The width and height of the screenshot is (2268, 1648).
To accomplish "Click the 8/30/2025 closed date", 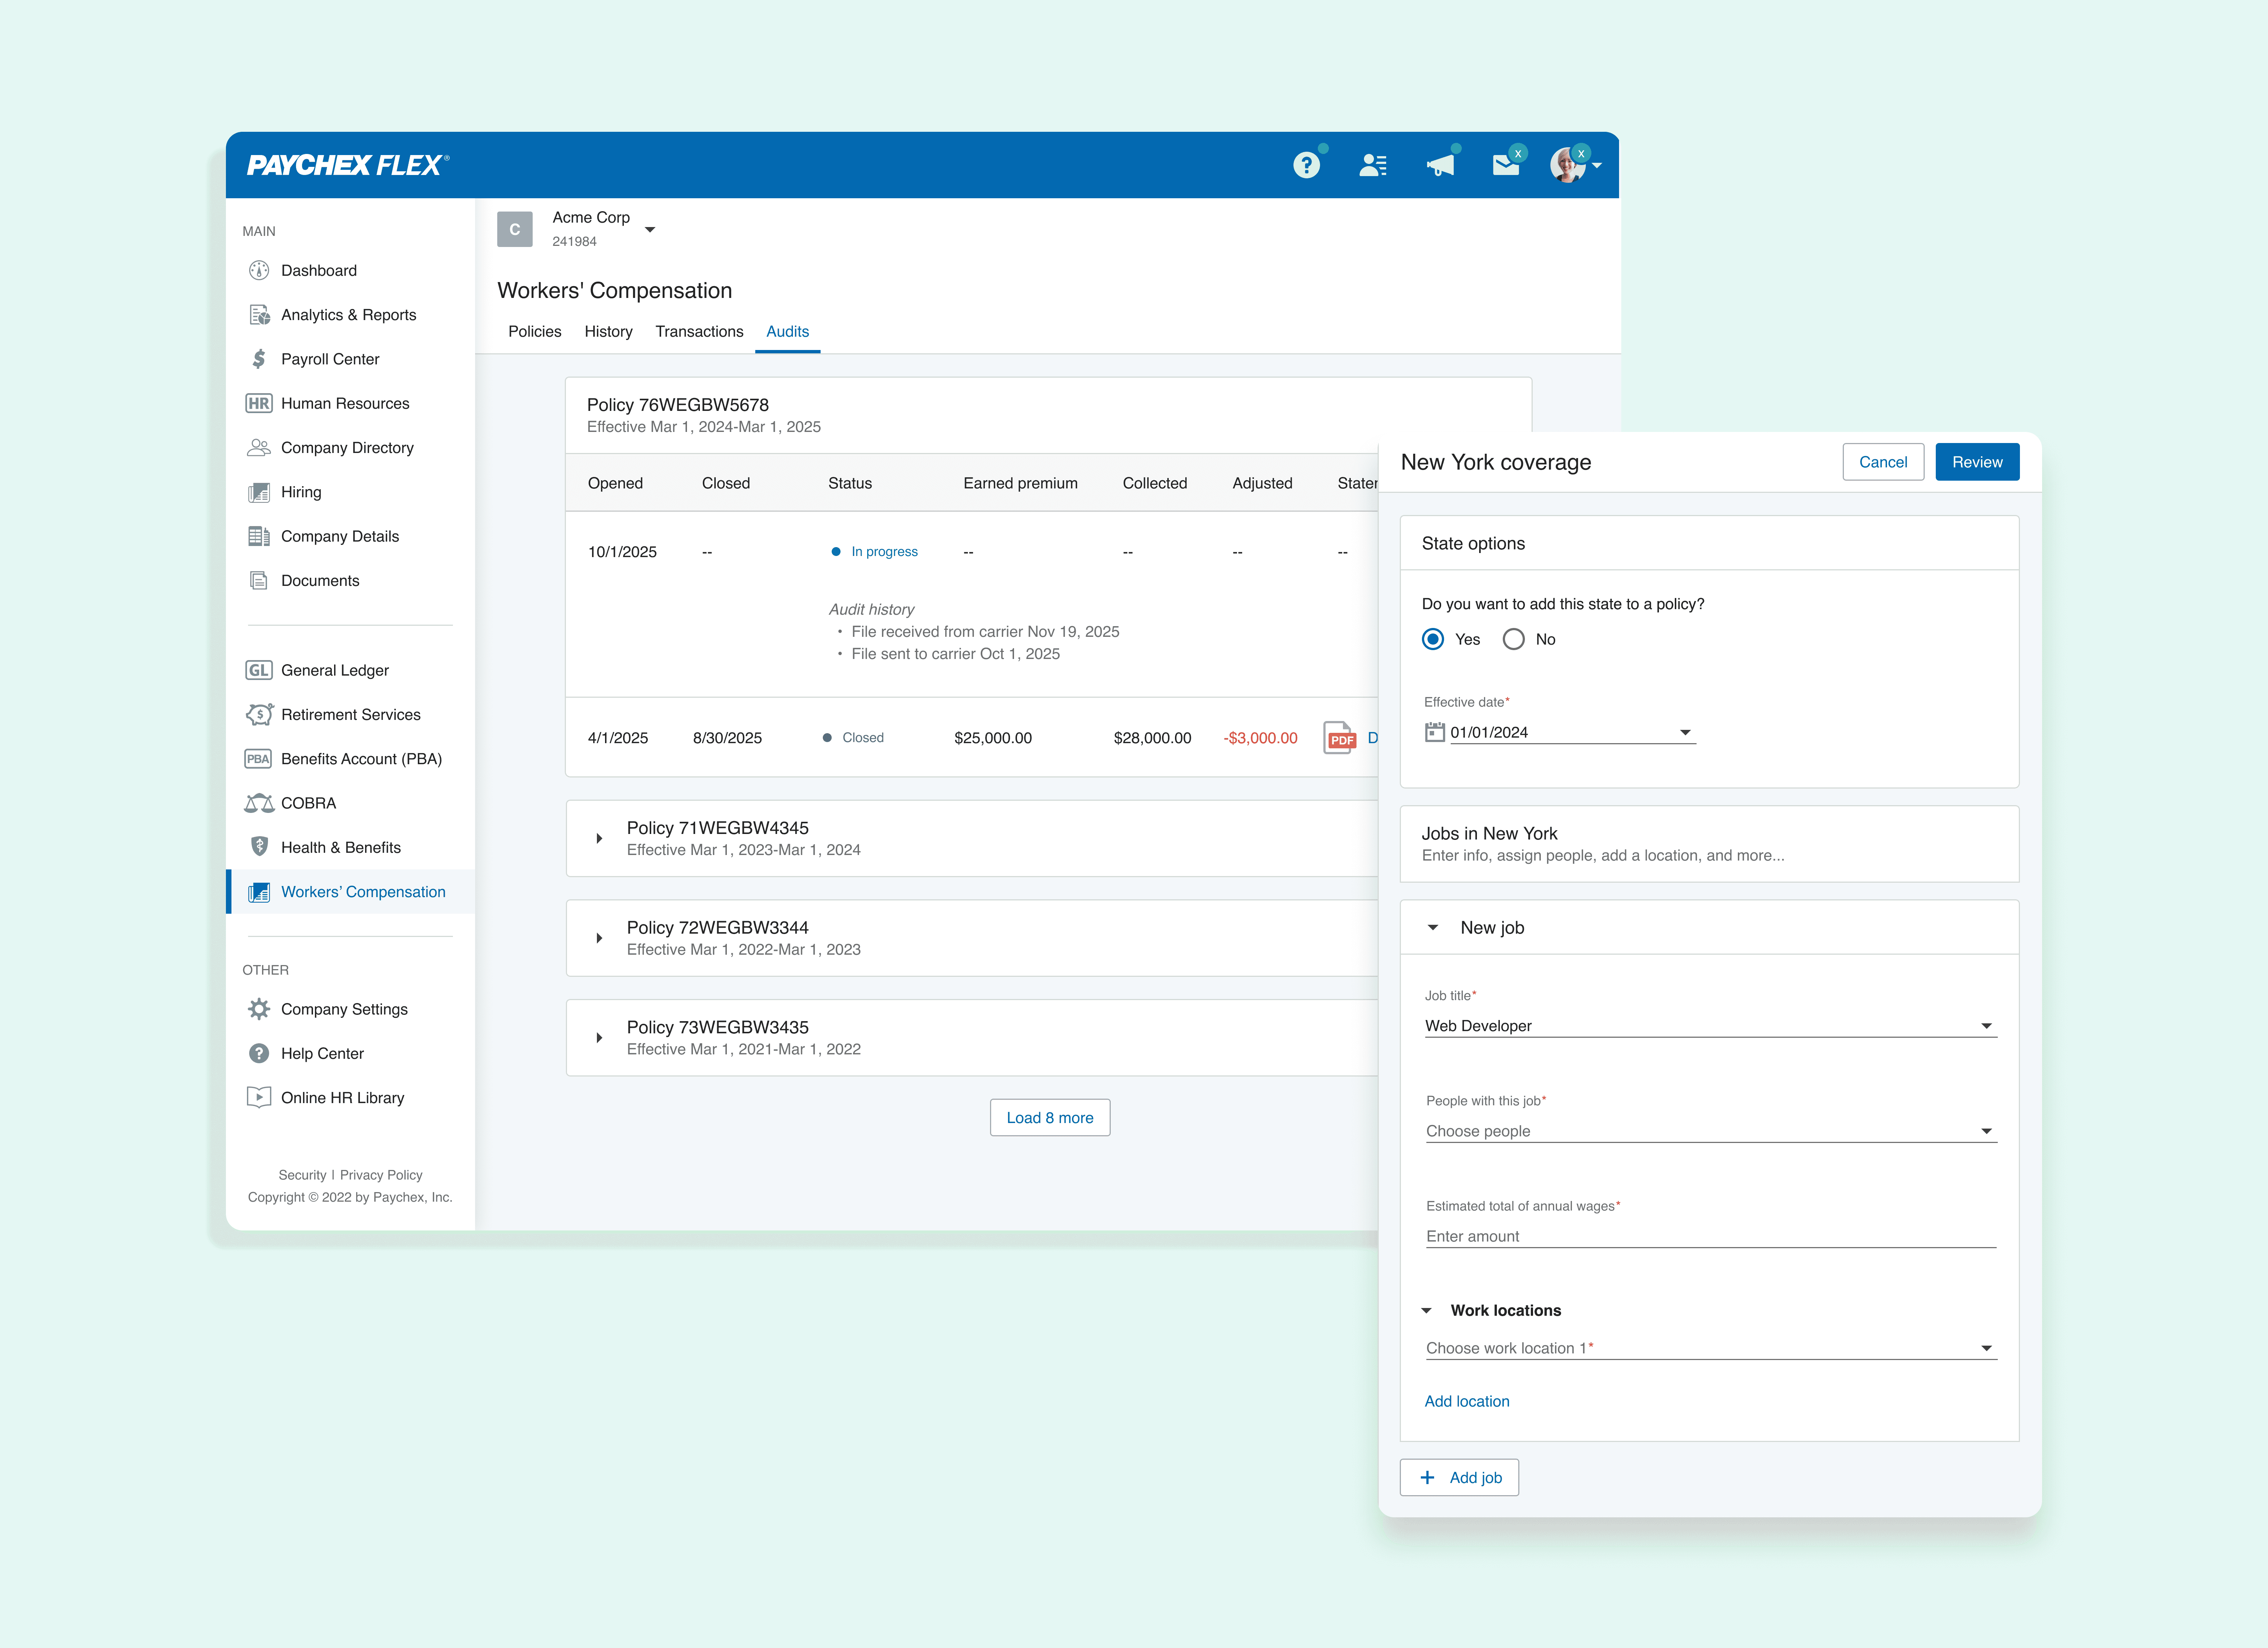I will [727, 738].
